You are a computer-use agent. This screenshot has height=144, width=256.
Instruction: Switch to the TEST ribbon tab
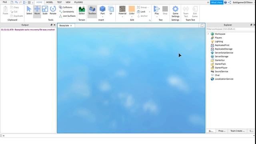coord(59,2)
